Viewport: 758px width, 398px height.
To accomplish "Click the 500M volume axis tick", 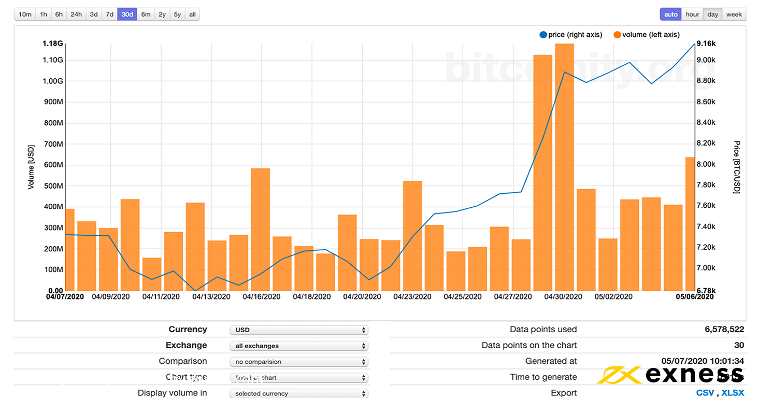I will [x=52, y=186].
